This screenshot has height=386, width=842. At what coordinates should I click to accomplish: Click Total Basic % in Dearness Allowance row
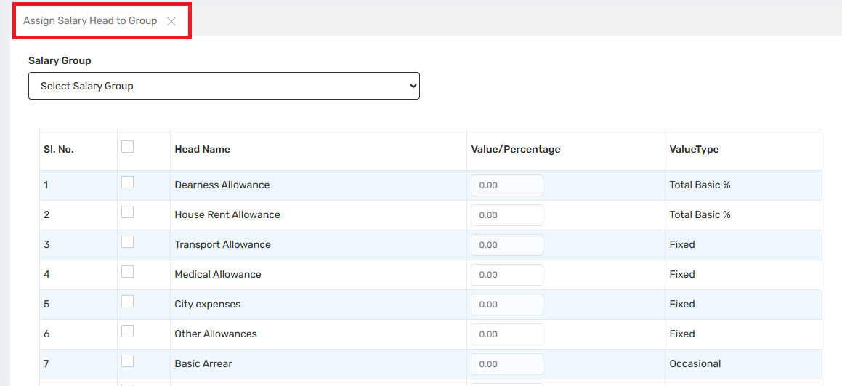tap(700, 185)
